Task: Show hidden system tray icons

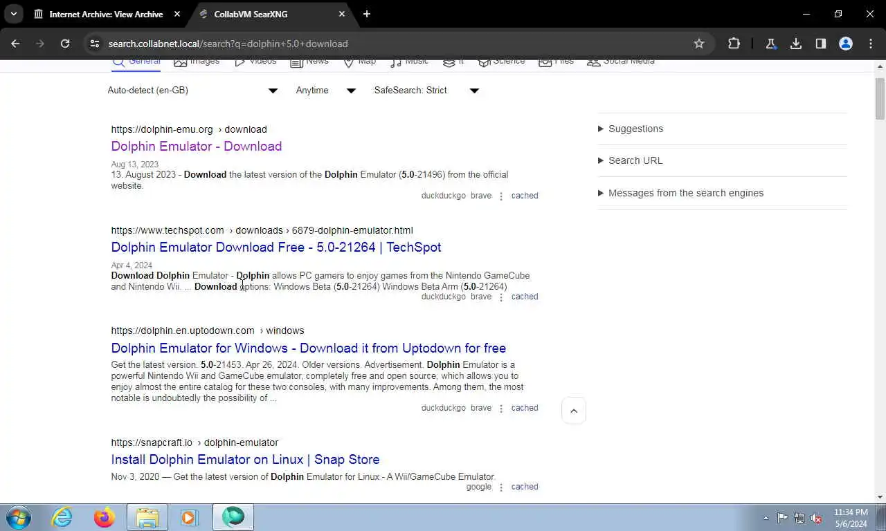Action: (766, 518)
